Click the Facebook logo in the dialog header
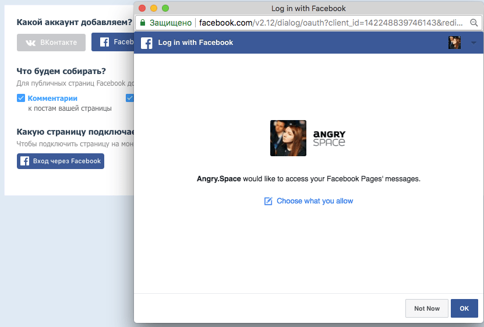The height and width of the screenshot is (327, 484). 147,43
